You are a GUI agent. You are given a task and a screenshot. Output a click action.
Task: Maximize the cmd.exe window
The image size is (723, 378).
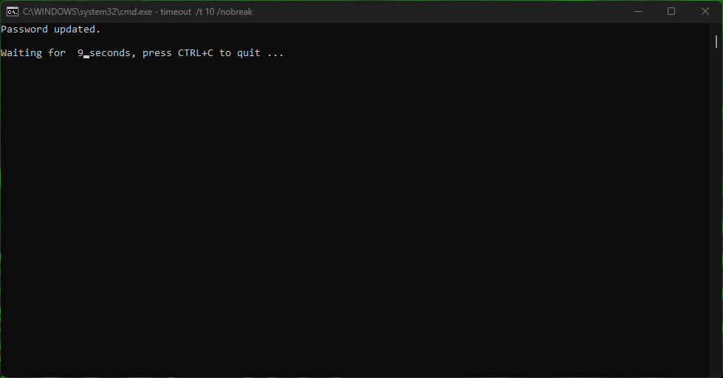point(671,12)
